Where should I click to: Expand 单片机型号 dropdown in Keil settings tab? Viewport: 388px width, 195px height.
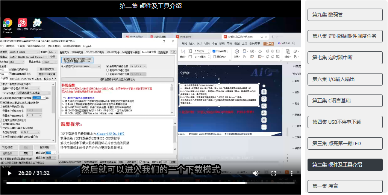(87, 66)
